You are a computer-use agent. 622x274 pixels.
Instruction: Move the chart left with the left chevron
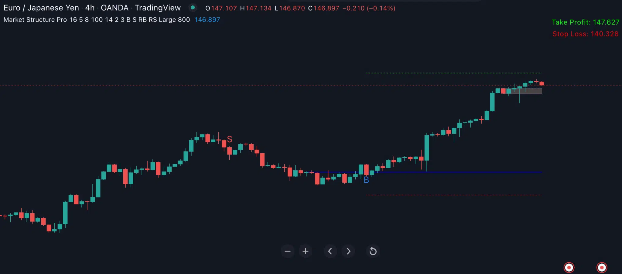[x=330, y=251]
